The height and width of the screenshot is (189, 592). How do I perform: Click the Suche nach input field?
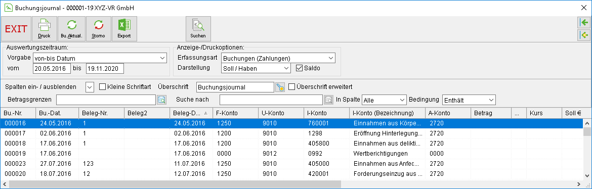pyautogui.click(x=271, y=100)
